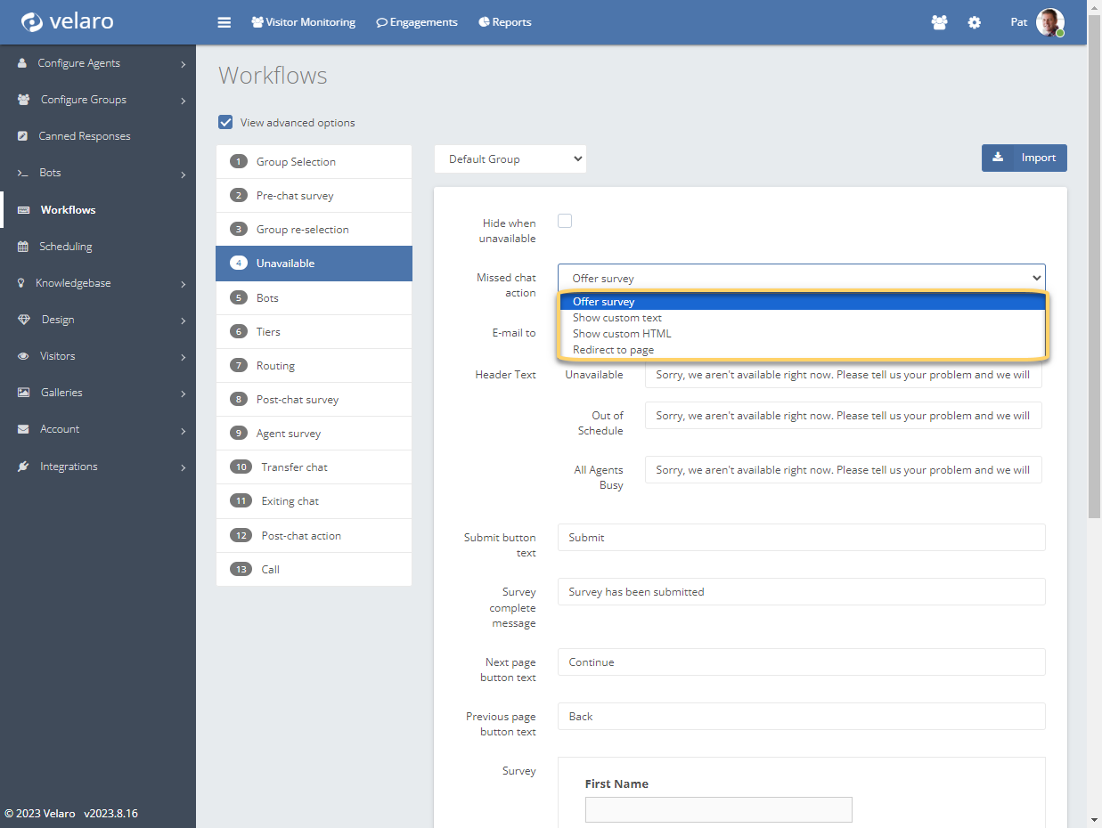
Task: Click the page's vertical scrollbar
Action: (1094, 267)
